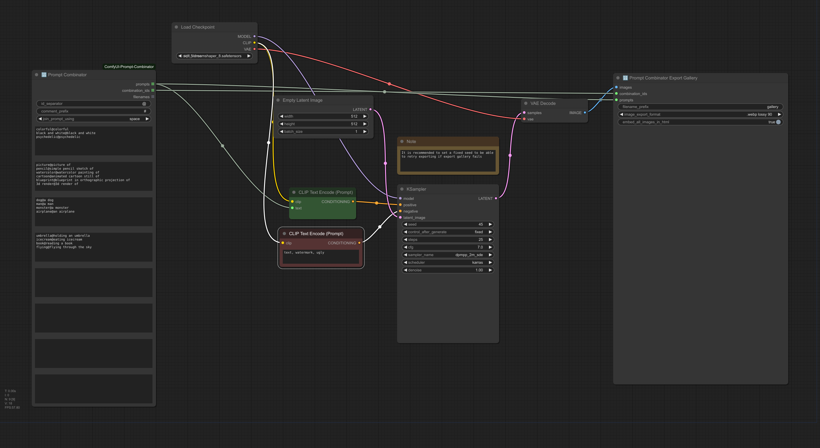This screenshot has width=820, height=448.
Task: Open scheduler karras selection
Action: pos(477,262)
